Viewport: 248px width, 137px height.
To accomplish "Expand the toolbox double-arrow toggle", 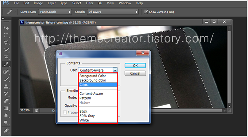I will tap(3, 19).
